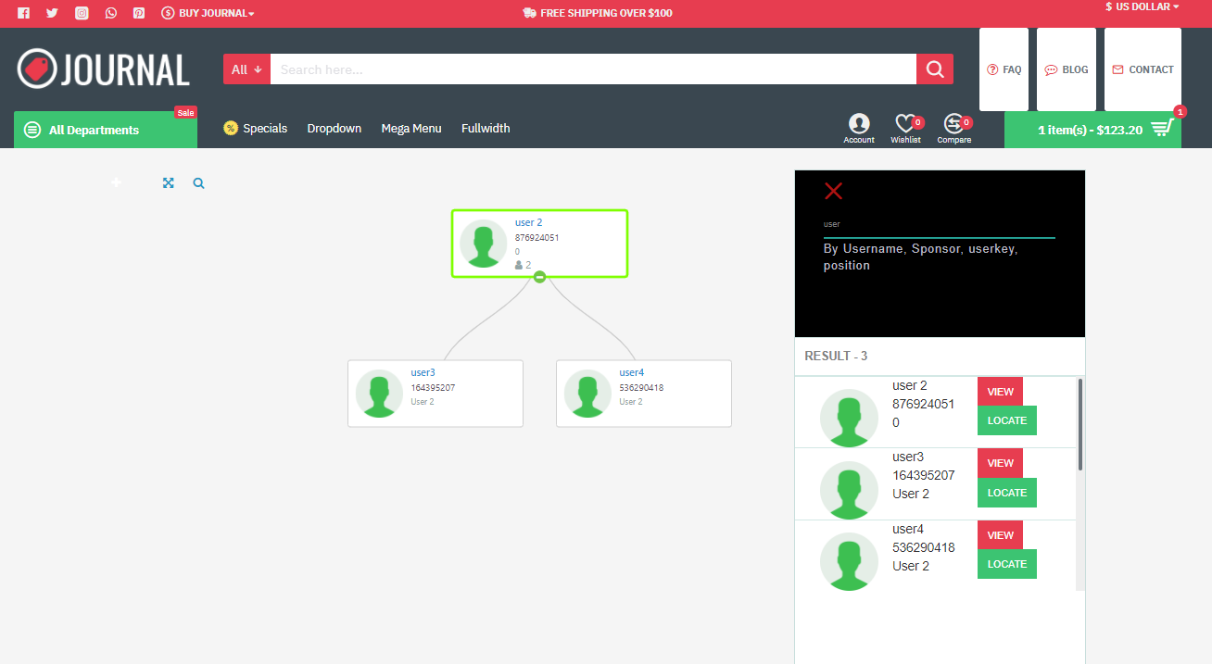Expand the Buy Journal dropdown
This screenshot has height=664, width=1212.
pyautogui.click(x=208, y=13)
